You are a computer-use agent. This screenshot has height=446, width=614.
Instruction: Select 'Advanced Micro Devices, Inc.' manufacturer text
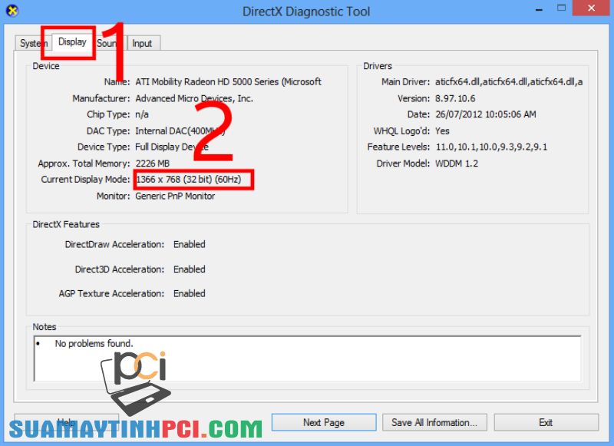coord(194,98)
